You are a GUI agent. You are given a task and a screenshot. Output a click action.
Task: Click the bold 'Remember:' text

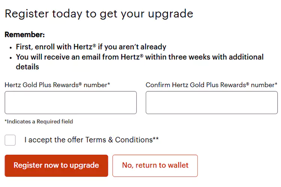pyautogui.click(x=25, y=34)
